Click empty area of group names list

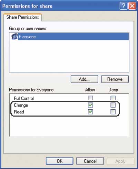(69, 56)
